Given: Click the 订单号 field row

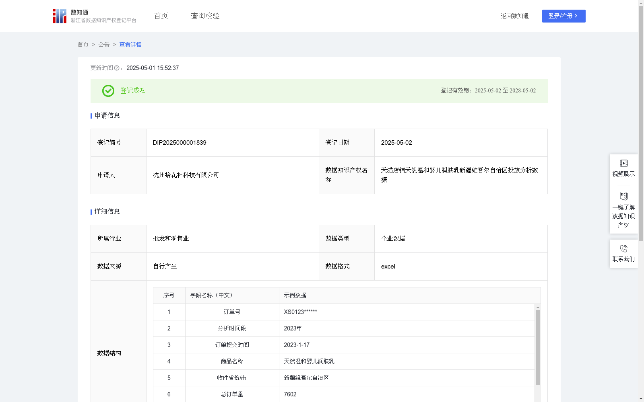Looking at the screenshot, I should (x=344, y=312).
